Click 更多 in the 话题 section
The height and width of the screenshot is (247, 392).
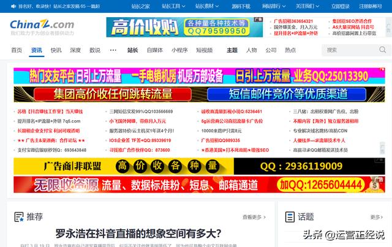click(x=377, y=217)
